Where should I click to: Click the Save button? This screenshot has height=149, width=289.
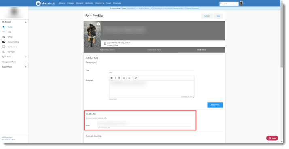pos(219,16)
